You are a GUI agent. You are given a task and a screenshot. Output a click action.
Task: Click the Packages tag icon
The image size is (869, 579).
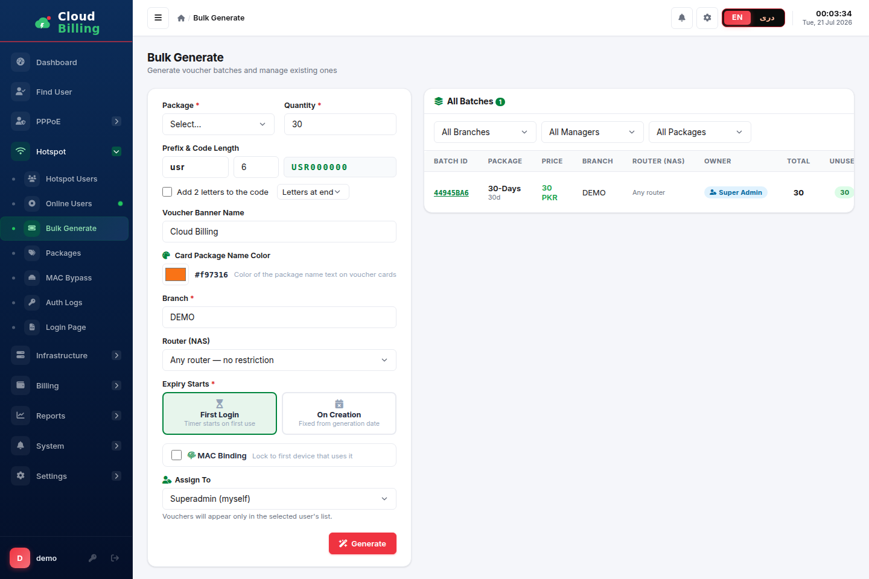click(x=32, y=253)
